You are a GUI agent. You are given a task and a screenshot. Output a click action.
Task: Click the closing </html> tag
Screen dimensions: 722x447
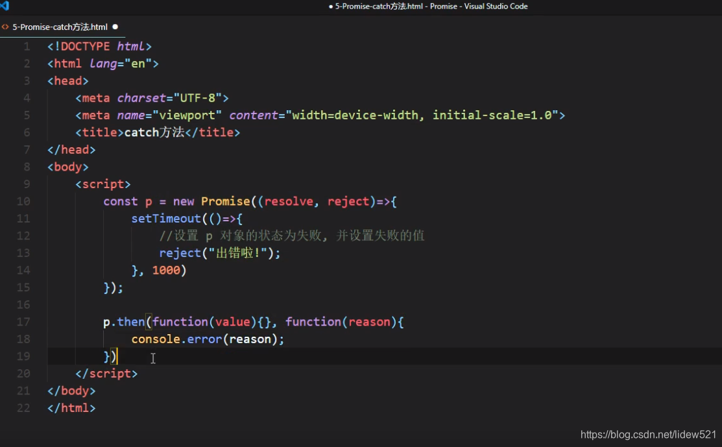pos(71,408)
